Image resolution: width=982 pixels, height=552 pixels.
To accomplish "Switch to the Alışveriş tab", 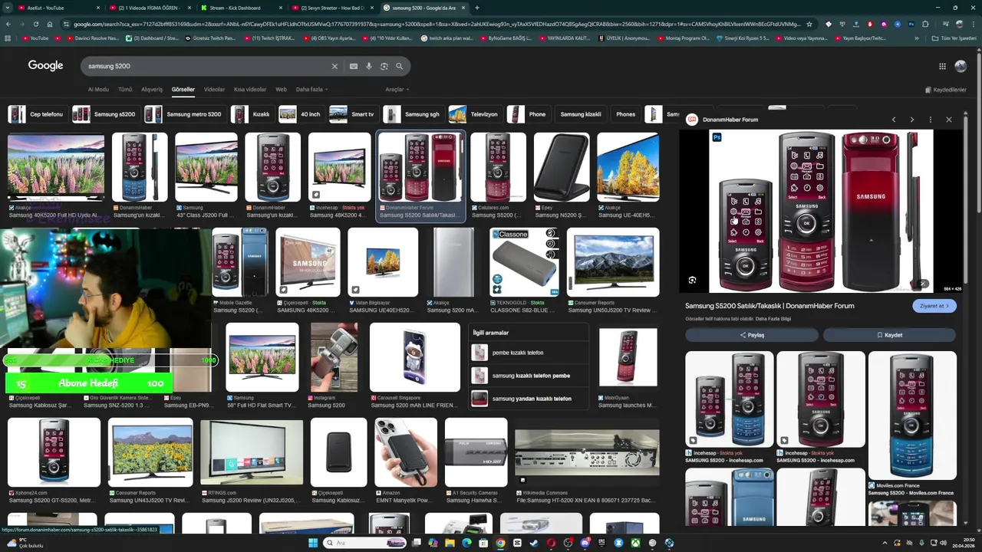I will coord(152,90).
